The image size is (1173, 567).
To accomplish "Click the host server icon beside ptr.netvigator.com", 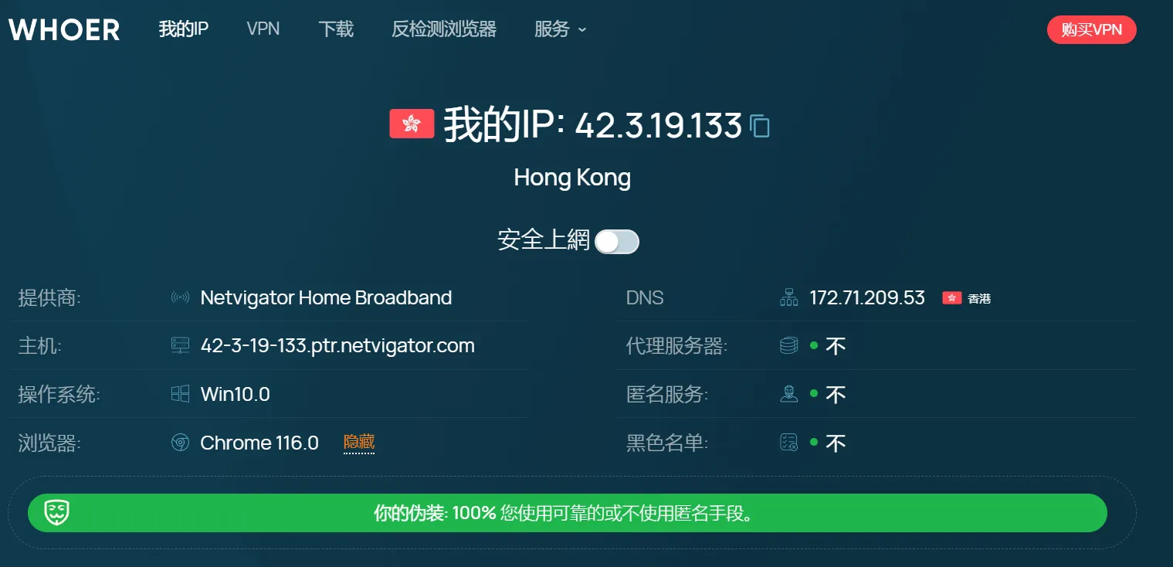I will pyautogui.click(x=180, y=345).
